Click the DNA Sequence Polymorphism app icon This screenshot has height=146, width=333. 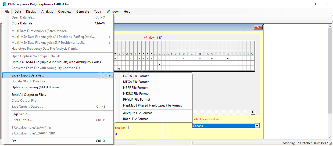4,4
